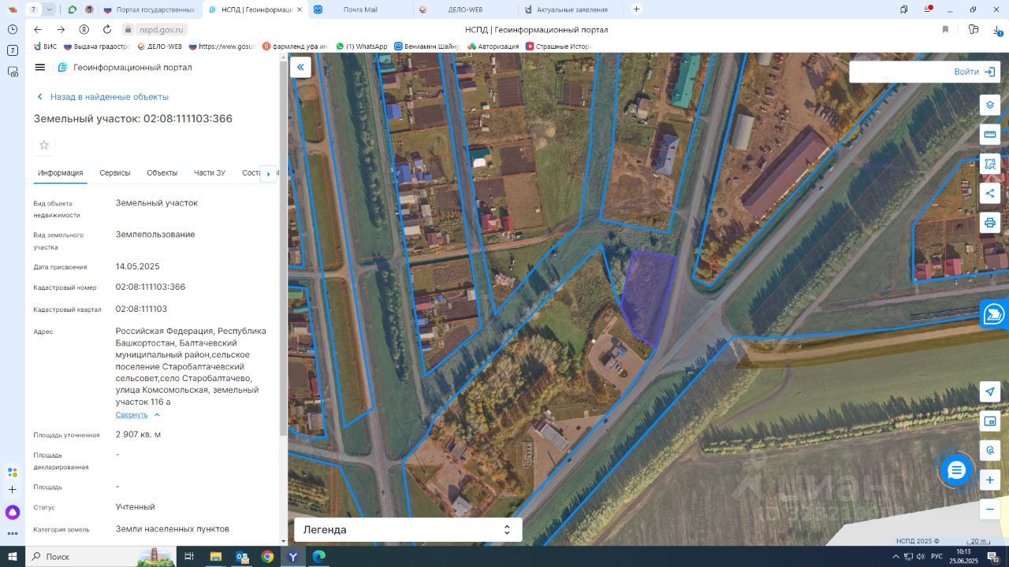Open the Авторизация bookmark
This screenshot has height=567, width=1009.
(x=493, y=46)
